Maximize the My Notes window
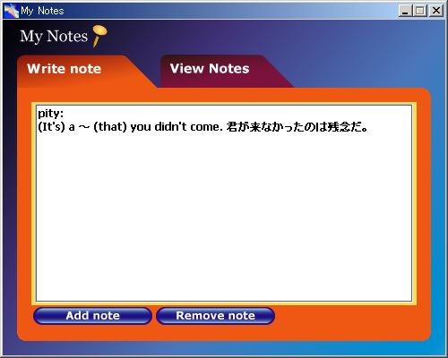The image size is (448, 358). 420,11
